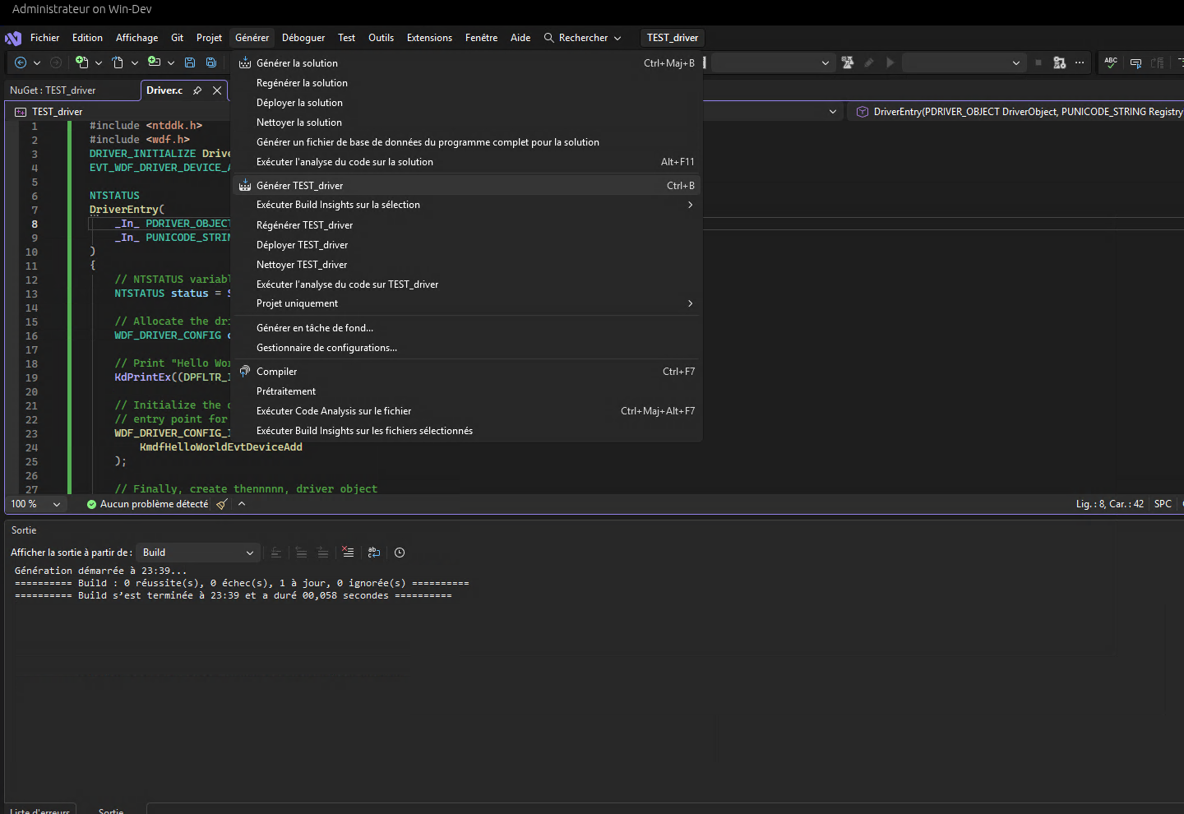Click the code cleanup broom icon
1184x814 pixels.
click(222, 504)
